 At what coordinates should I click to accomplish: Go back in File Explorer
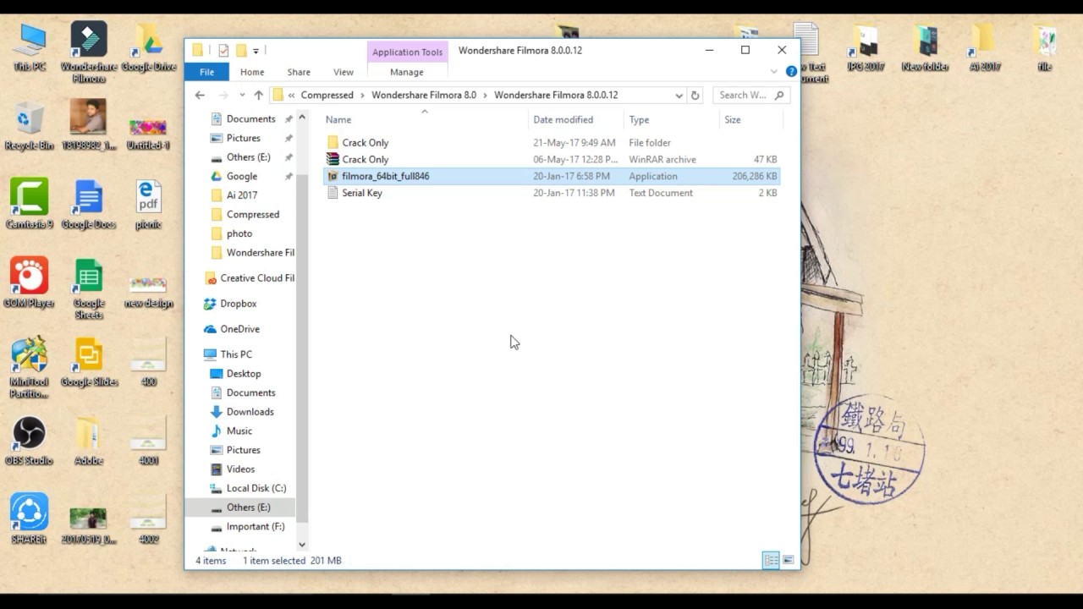pos(200,96)
